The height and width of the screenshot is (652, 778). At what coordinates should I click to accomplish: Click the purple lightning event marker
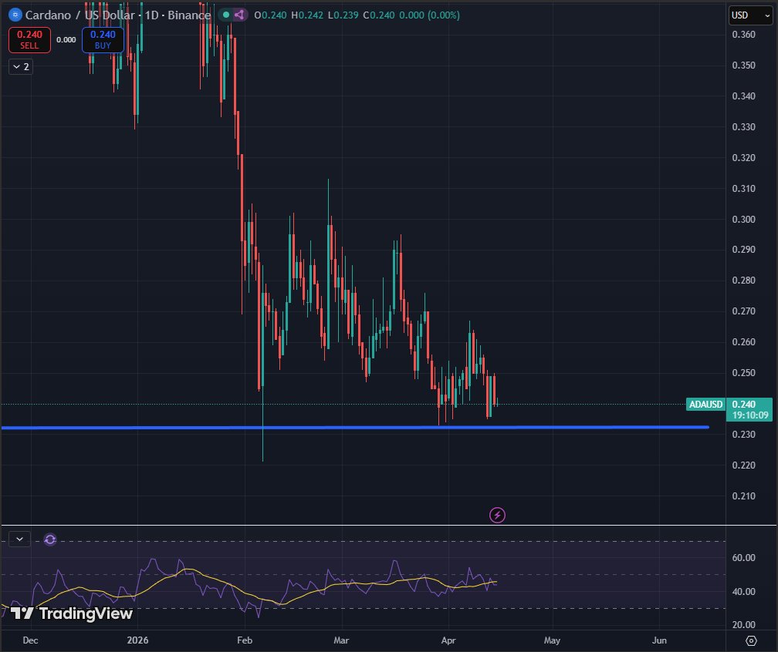(497, 516)
